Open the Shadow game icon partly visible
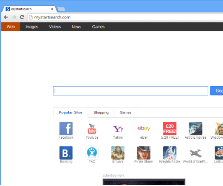 pos(219,129)
